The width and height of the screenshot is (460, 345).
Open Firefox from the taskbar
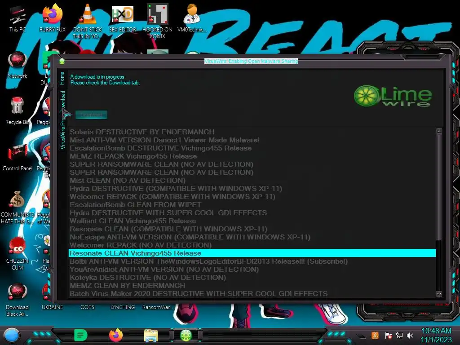click(x=116, y=335)
